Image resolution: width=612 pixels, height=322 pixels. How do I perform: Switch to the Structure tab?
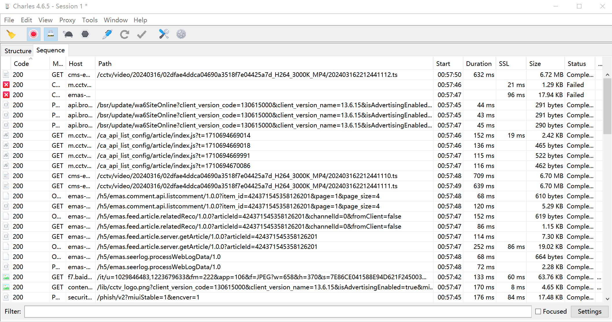point(18,51)
